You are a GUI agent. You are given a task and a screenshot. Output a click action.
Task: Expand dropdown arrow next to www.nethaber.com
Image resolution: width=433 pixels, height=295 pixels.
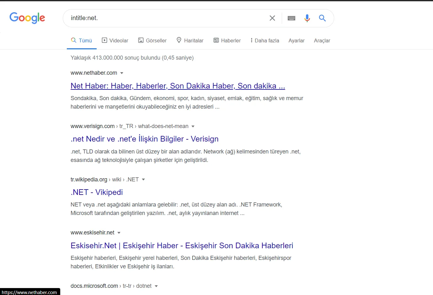122,73
